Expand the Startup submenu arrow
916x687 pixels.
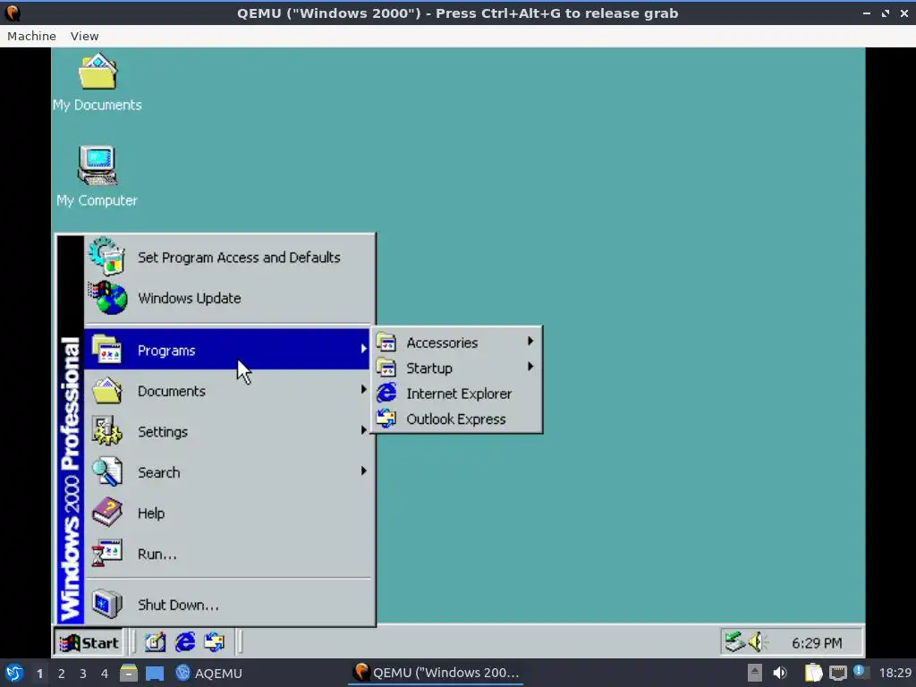coord(530,366)
